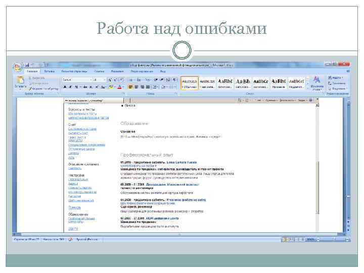Click the Grow Font icon

[x=110, y=80]
